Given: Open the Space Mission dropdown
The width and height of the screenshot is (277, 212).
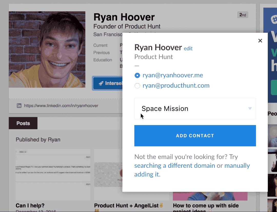Looking at the screenshot, I should [195, 108].
